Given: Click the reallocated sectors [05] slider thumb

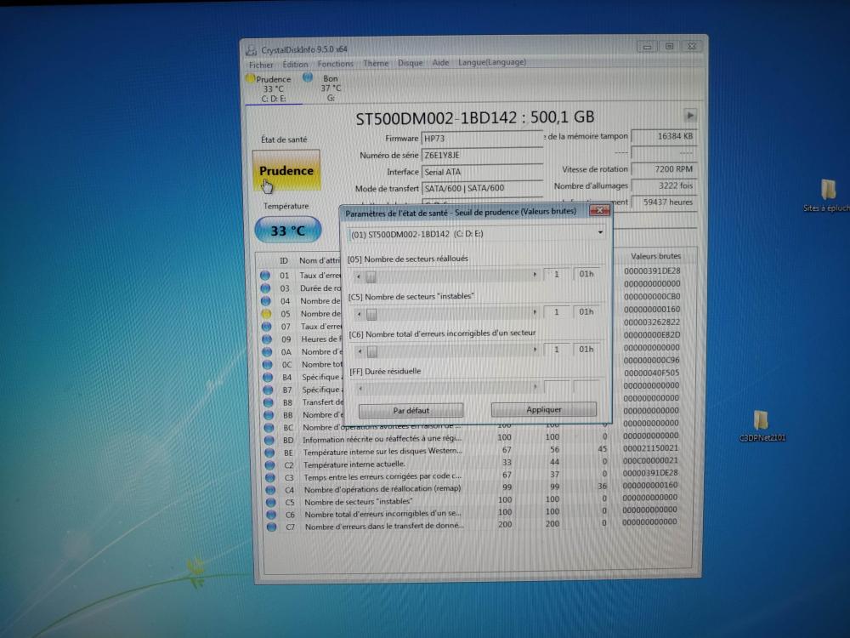Looking at the screenshot, I should pos(371,275).
